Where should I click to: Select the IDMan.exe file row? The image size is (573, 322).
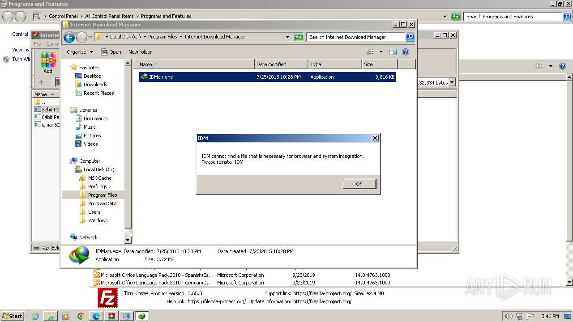[x=268, y=77]
